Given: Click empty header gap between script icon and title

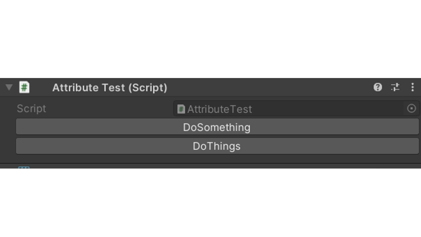Looking at the screenshot, I should click(x=41, y=88).
